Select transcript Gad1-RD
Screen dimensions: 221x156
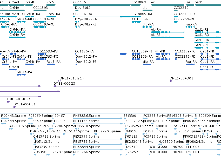208,37
